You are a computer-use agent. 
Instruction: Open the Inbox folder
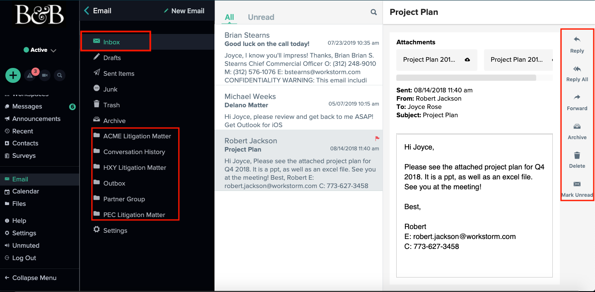[x=147, y=42]
